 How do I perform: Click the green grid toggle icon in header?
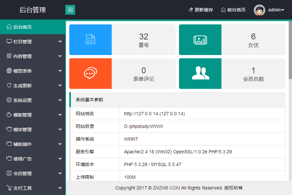point(70,10)
